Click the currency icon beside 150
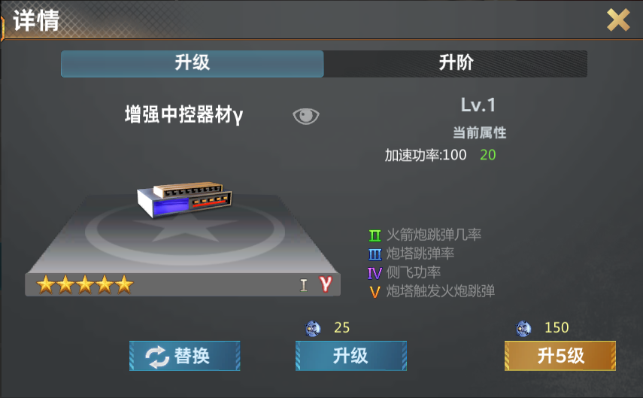This screenshot has height=398, width=643. (523, 328)
